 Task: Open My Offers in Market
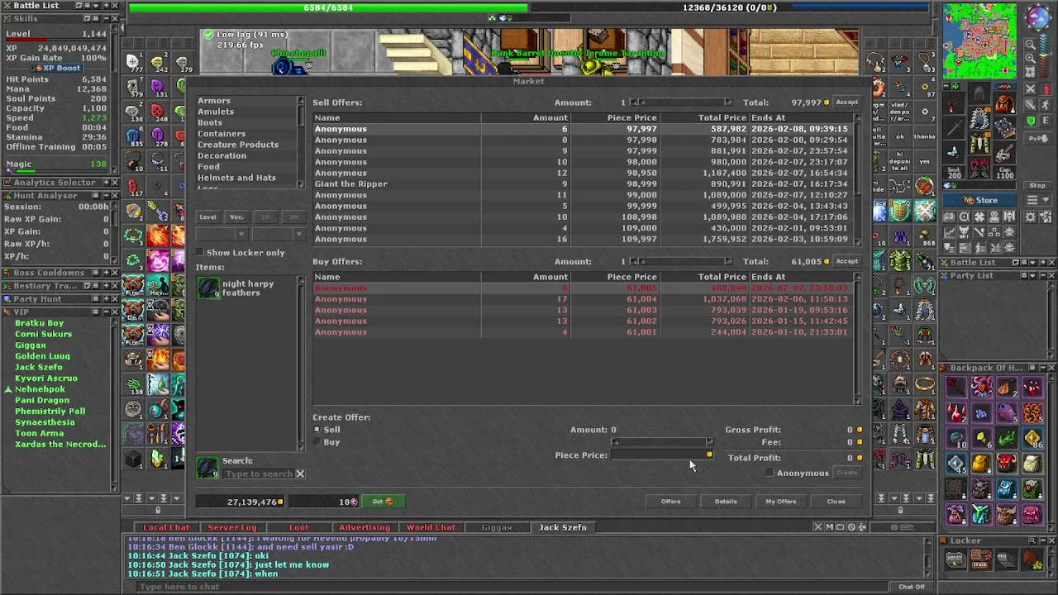click(781, 501)
